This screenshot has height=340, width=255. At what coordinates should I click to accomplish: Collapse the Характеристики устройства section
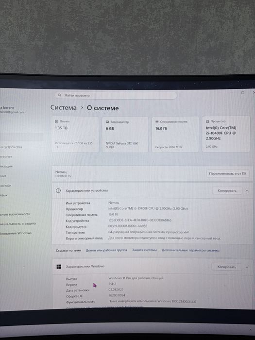click(247, 190)
